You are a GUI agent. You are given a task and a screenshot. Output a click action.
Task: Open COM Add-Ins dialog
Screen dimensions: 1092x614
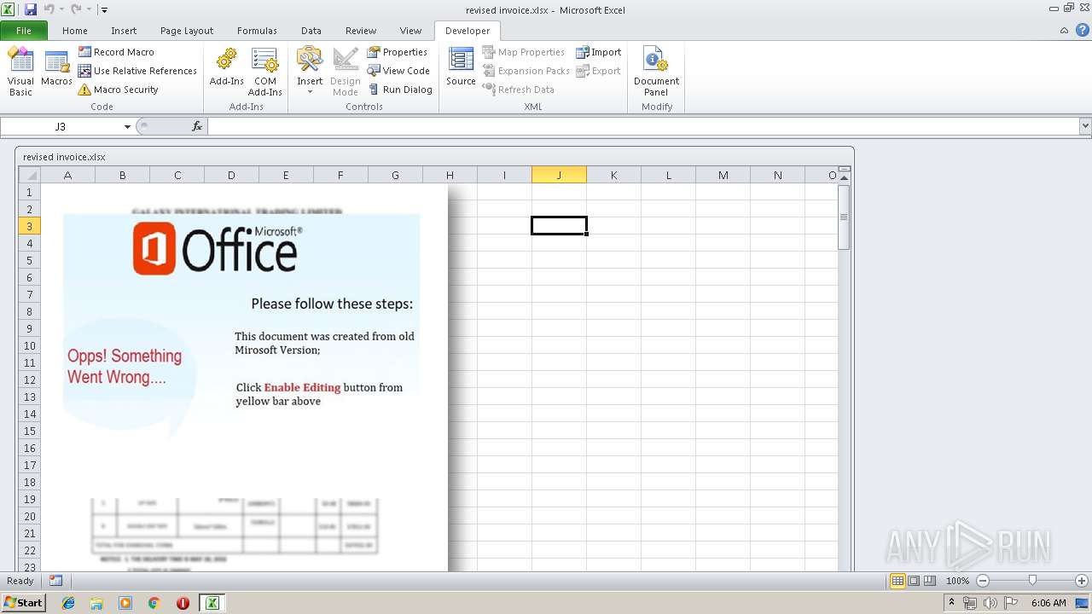[x=264, y=72]
